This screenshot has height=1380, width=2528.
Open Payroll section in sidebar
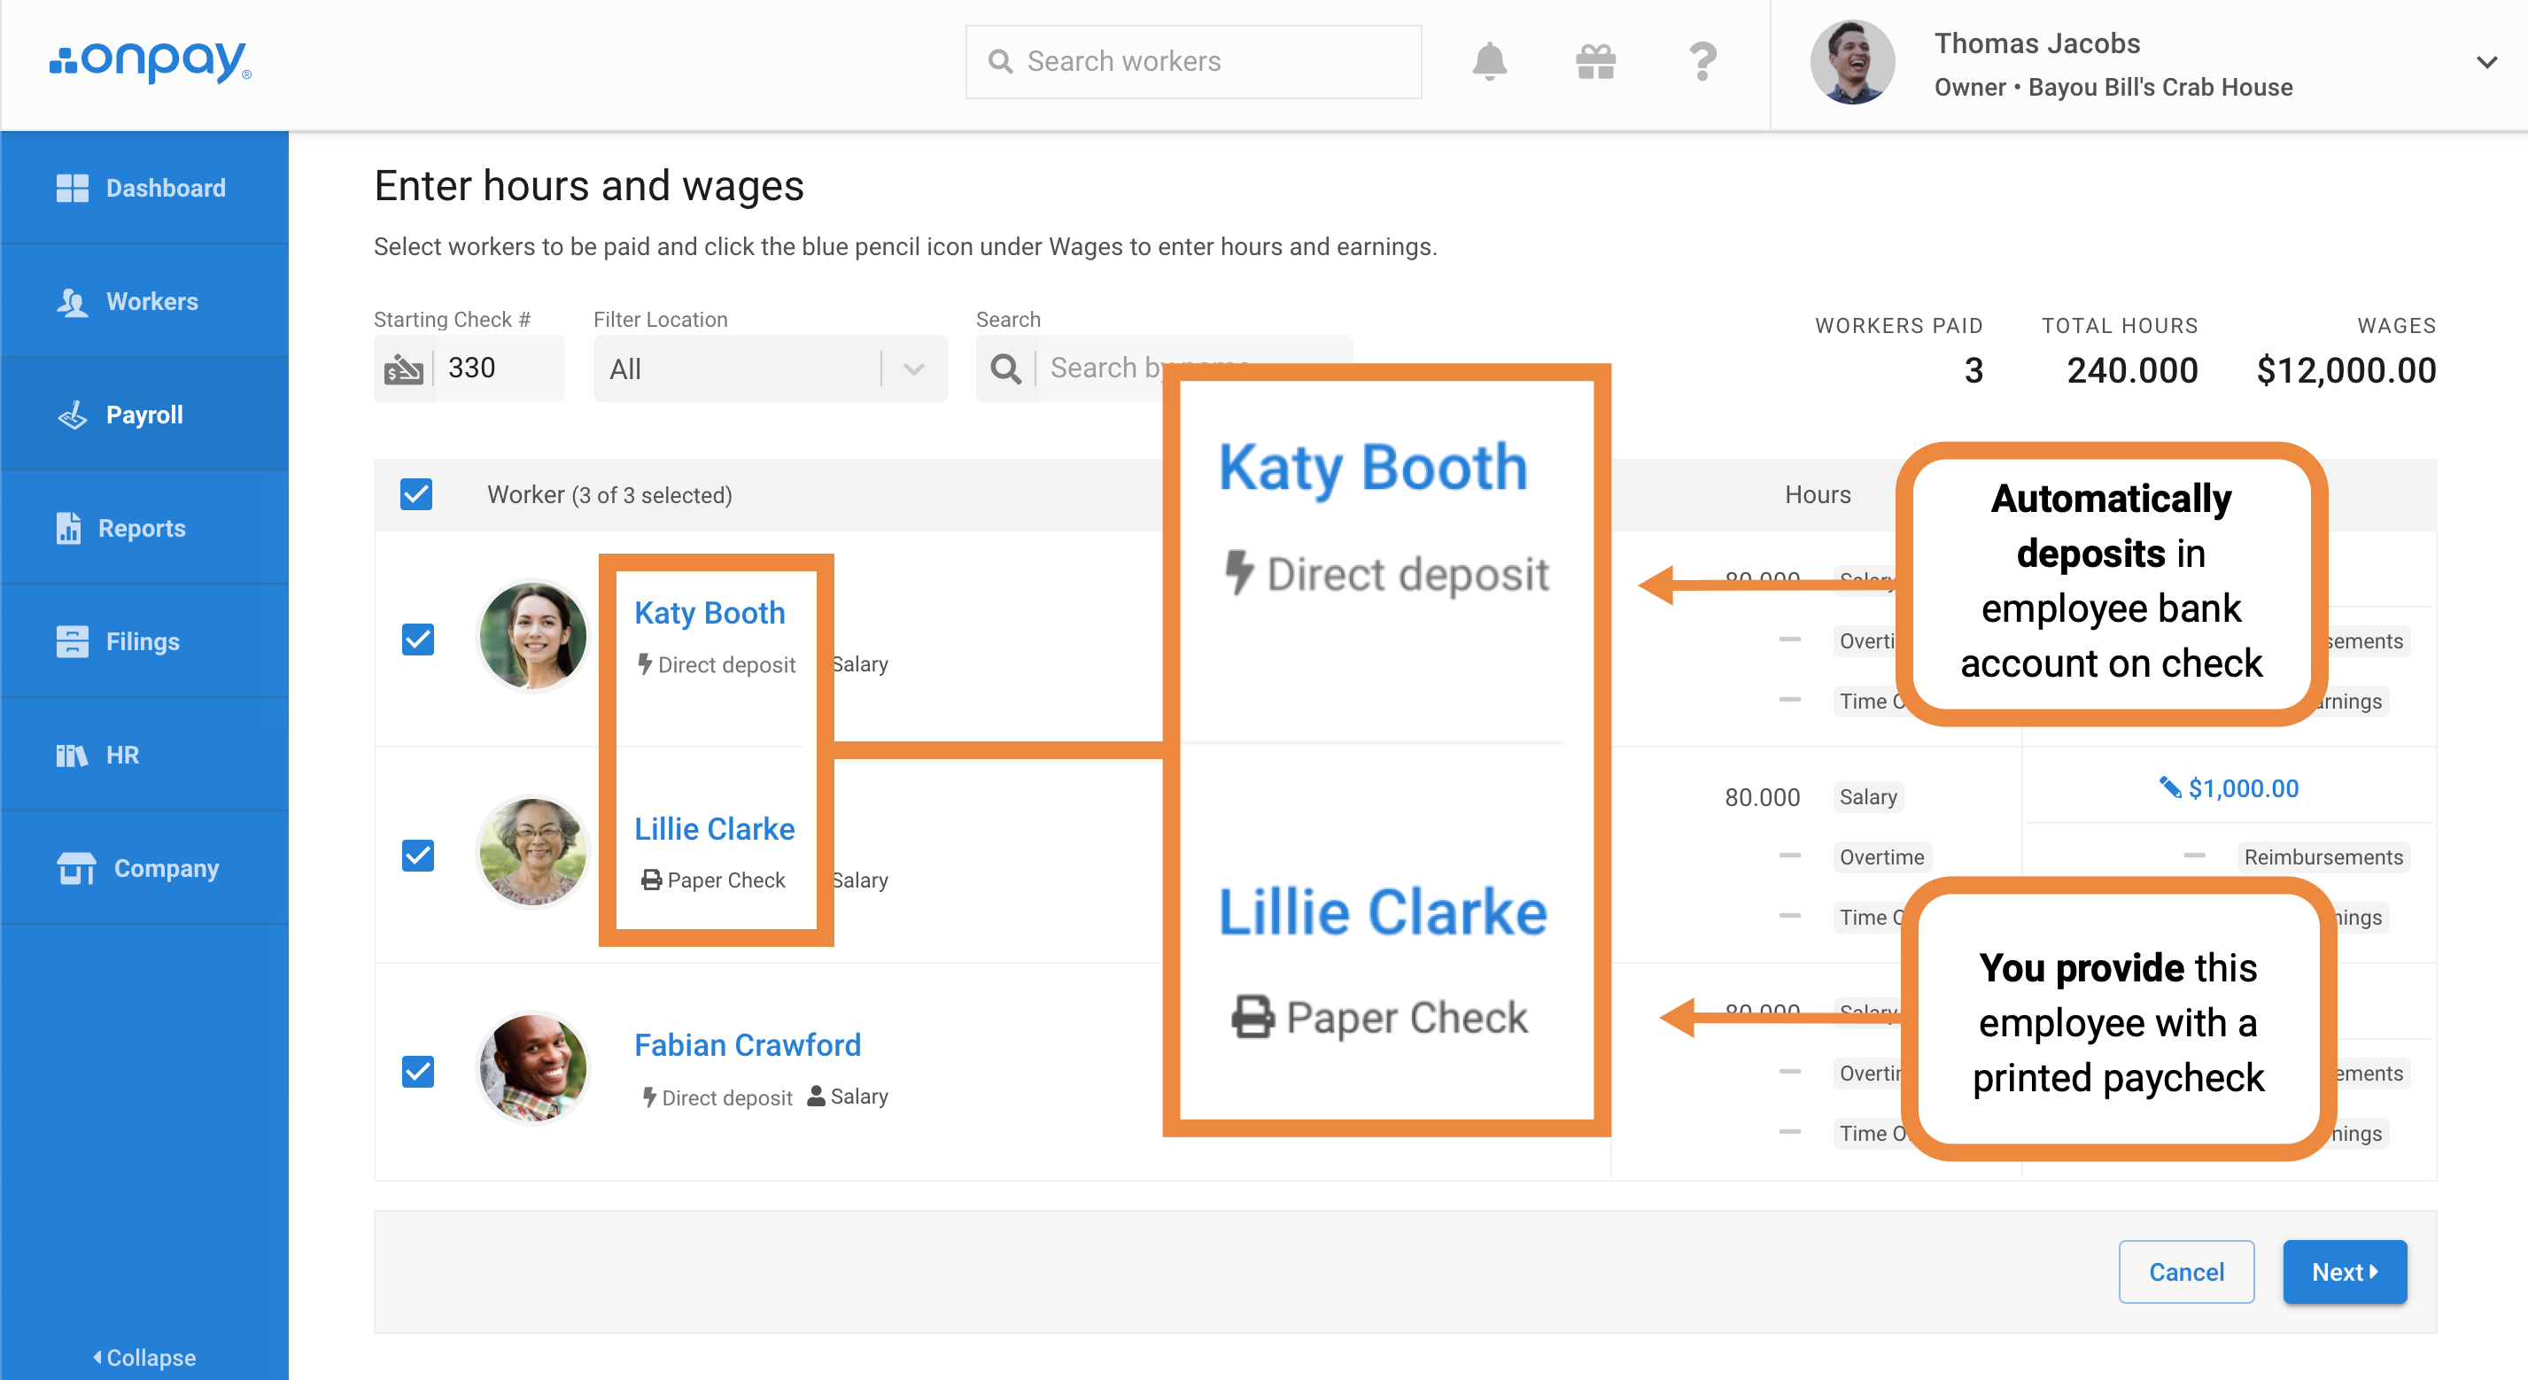tap(145, 415)
